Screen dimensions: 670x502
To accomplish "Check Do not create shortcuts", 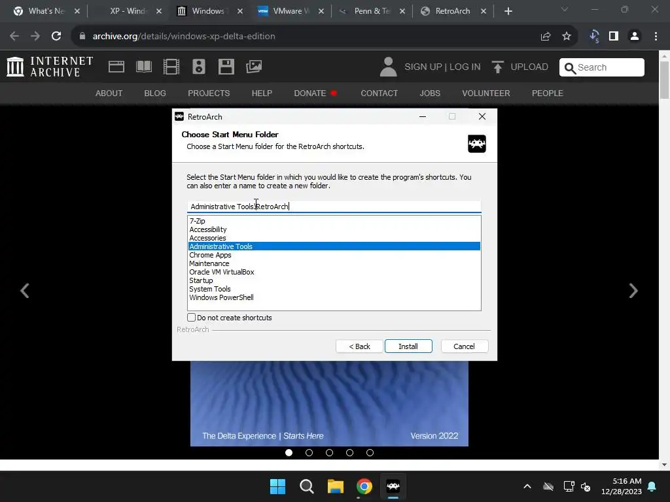I will pos(192,317).
